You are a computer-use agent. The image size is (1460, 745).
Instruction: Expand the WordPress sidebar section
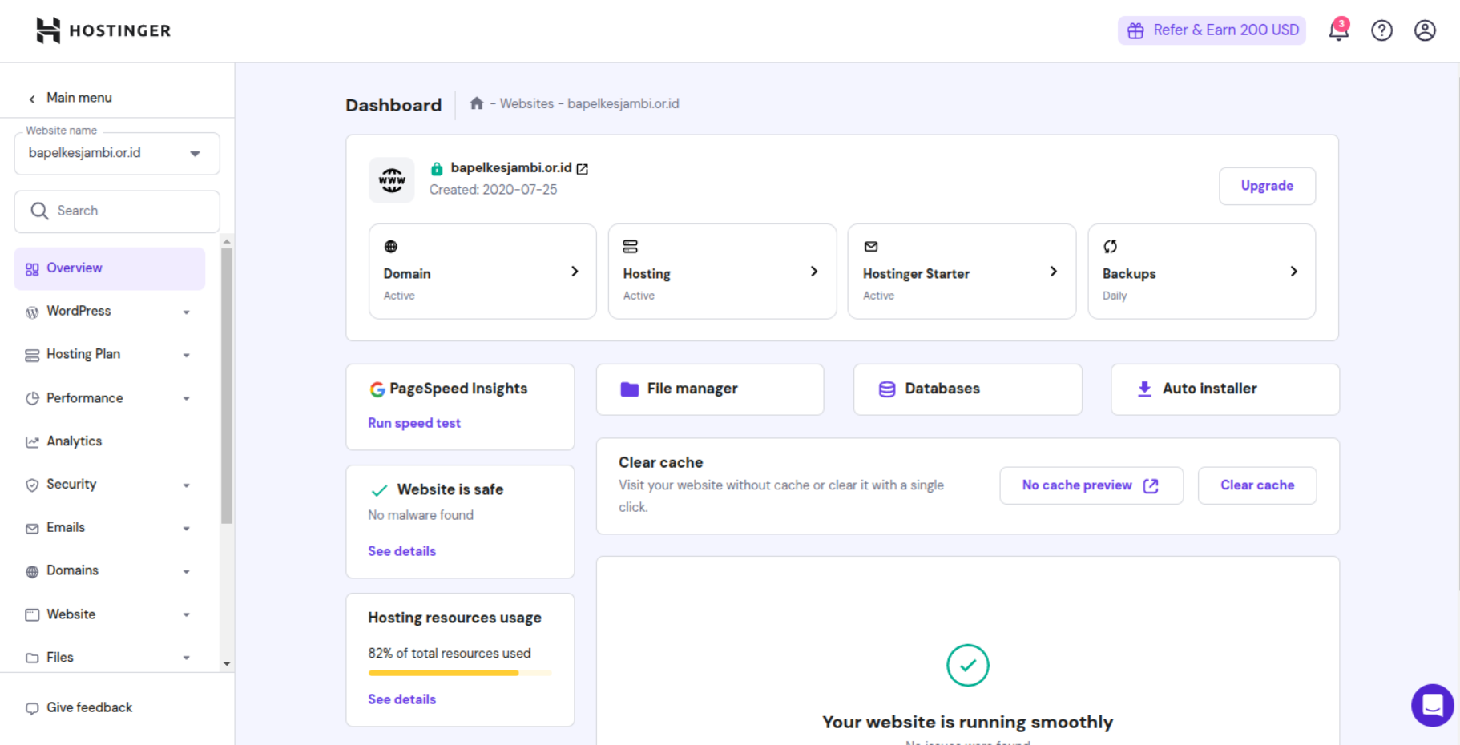(x=186, y=312)
